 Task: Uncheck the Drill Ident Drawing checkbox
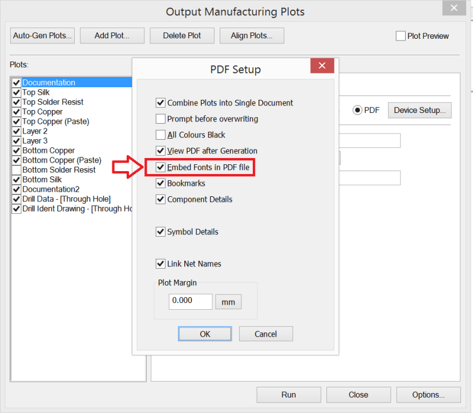coord(17,208)
